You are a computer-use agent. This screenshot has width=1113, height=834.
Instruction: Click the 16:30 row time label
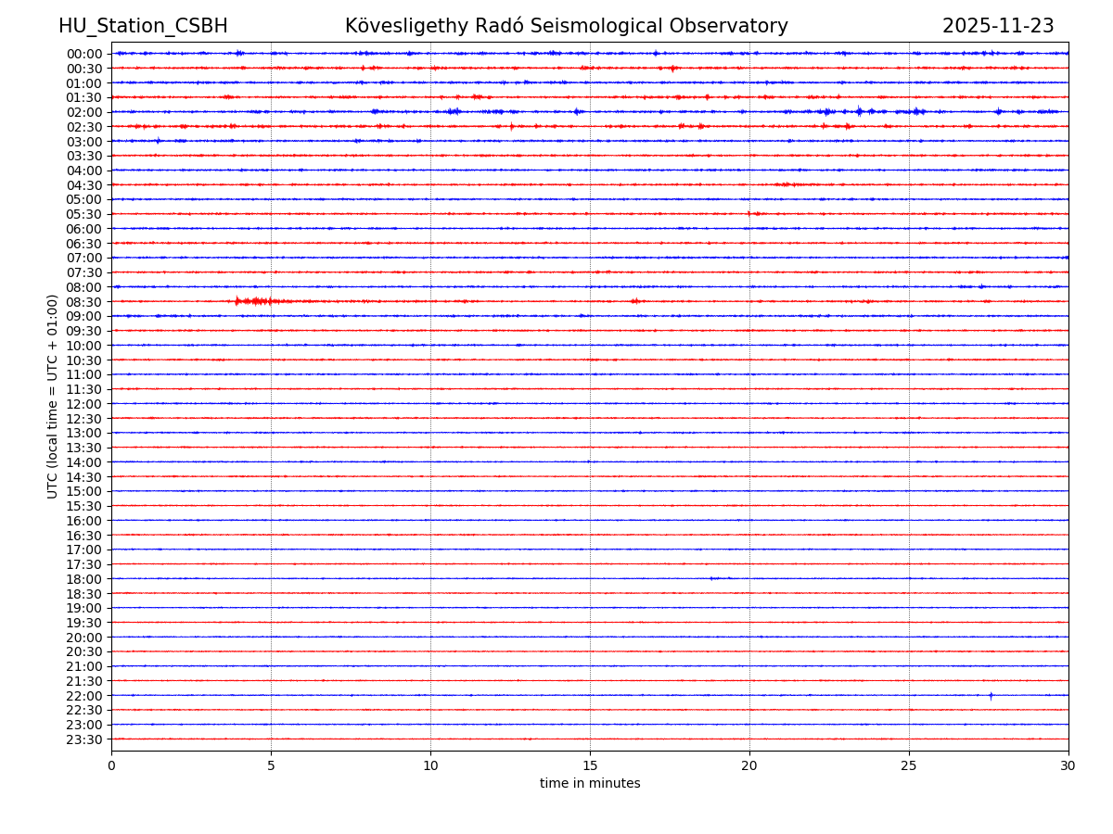[84, 536]
